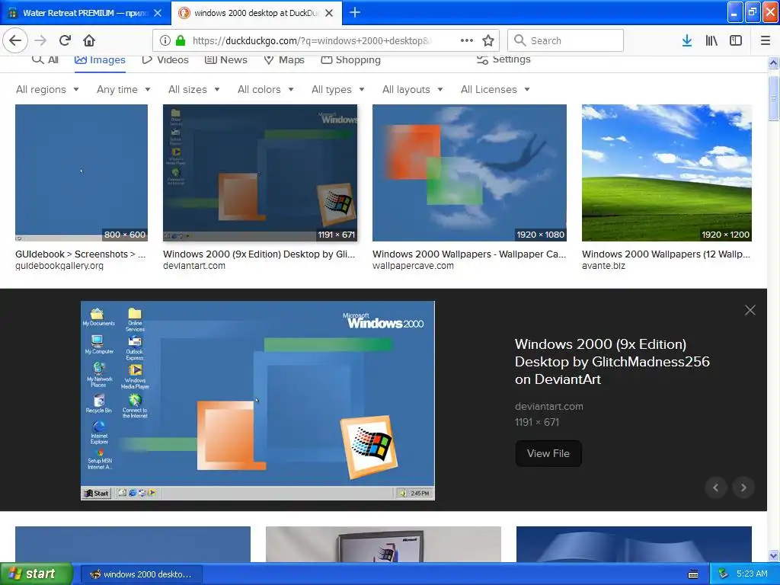The height and width of the screenshot is (585, 780).
Task: Open the GUIdebook Screenshots result title
Action: 81,254
